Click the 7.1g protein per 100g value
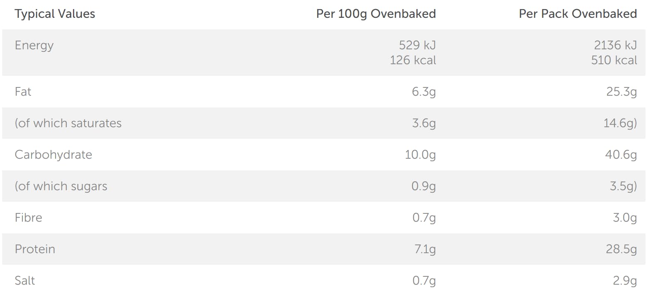 (425, 249)
